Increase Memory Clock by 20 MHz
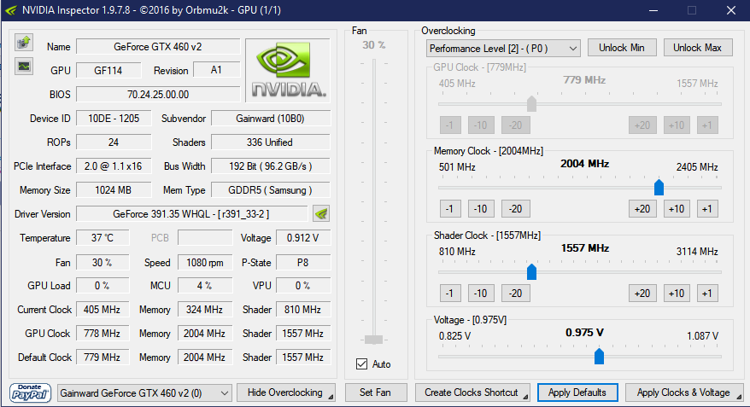 coord(642,209)
